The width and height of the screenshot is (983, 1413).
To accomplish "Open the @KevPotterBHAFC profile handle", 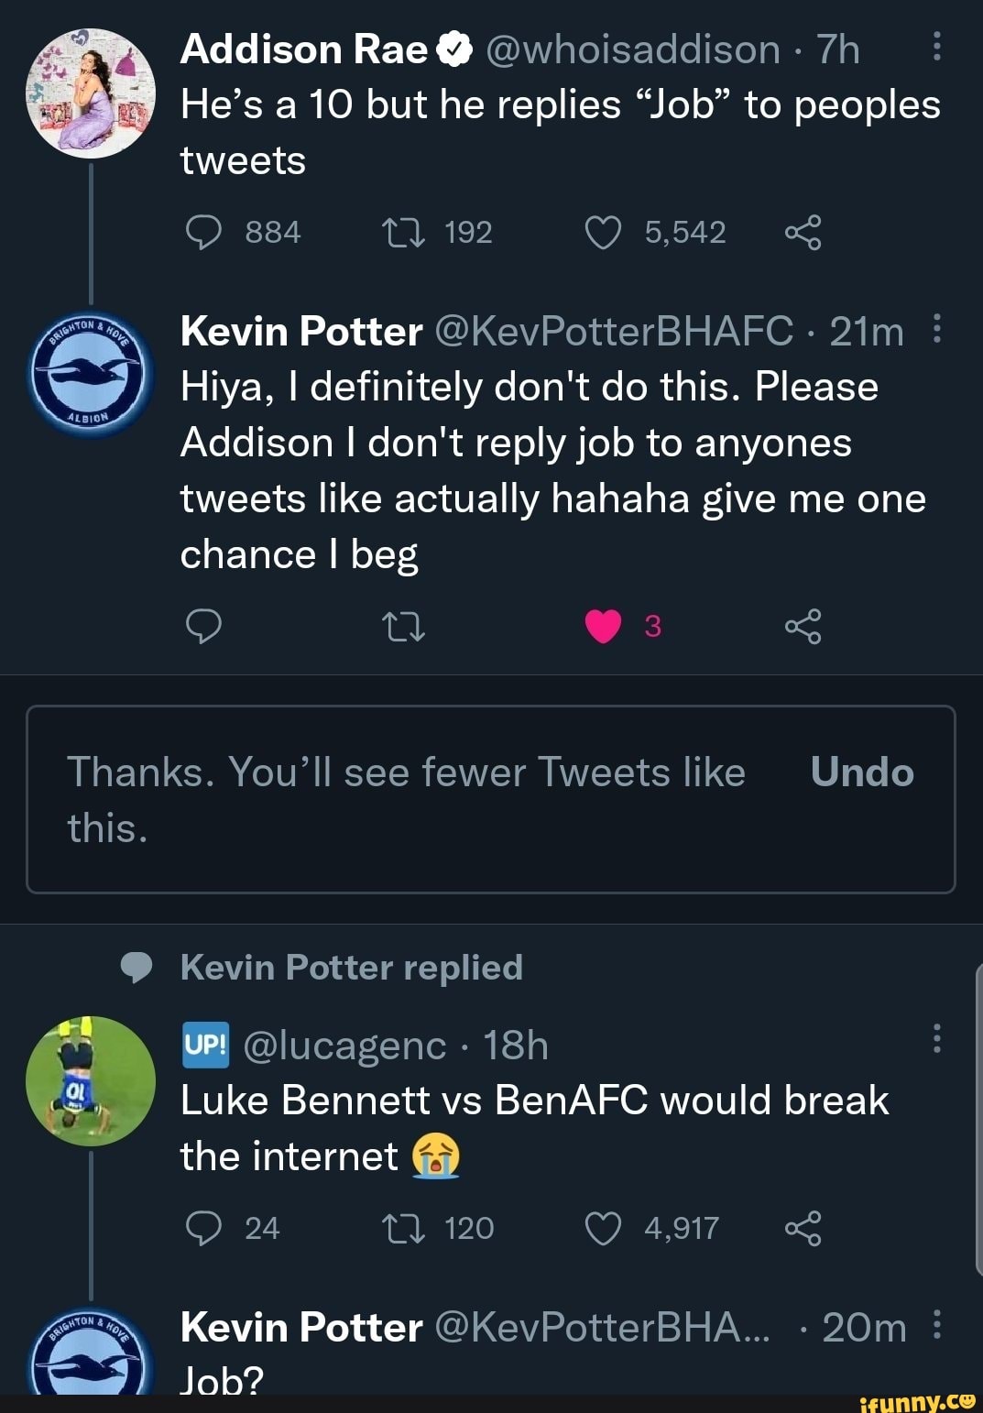I will coord(615,331).
